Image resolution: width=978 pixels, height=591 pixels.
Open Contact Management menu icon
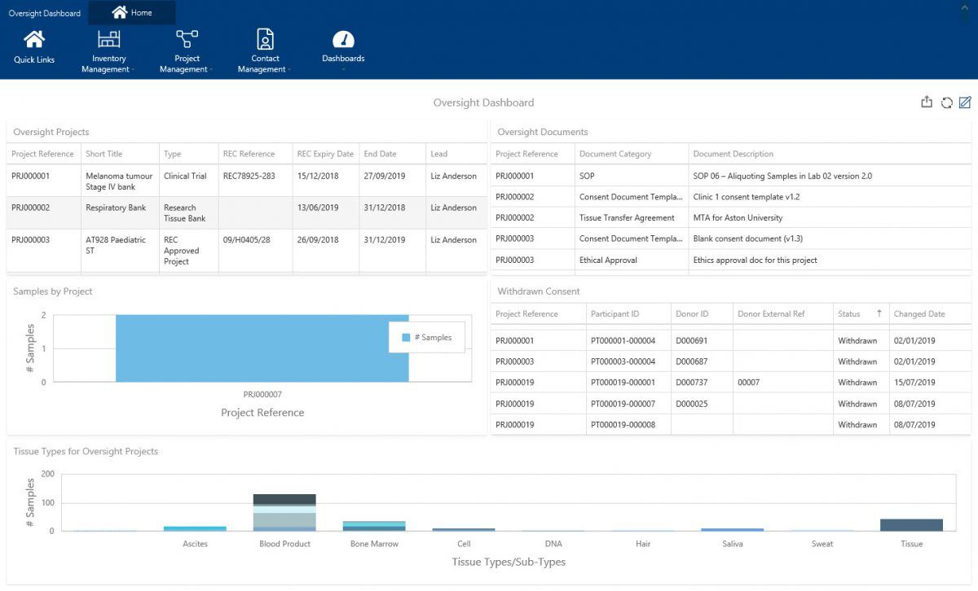coord(265,39)
